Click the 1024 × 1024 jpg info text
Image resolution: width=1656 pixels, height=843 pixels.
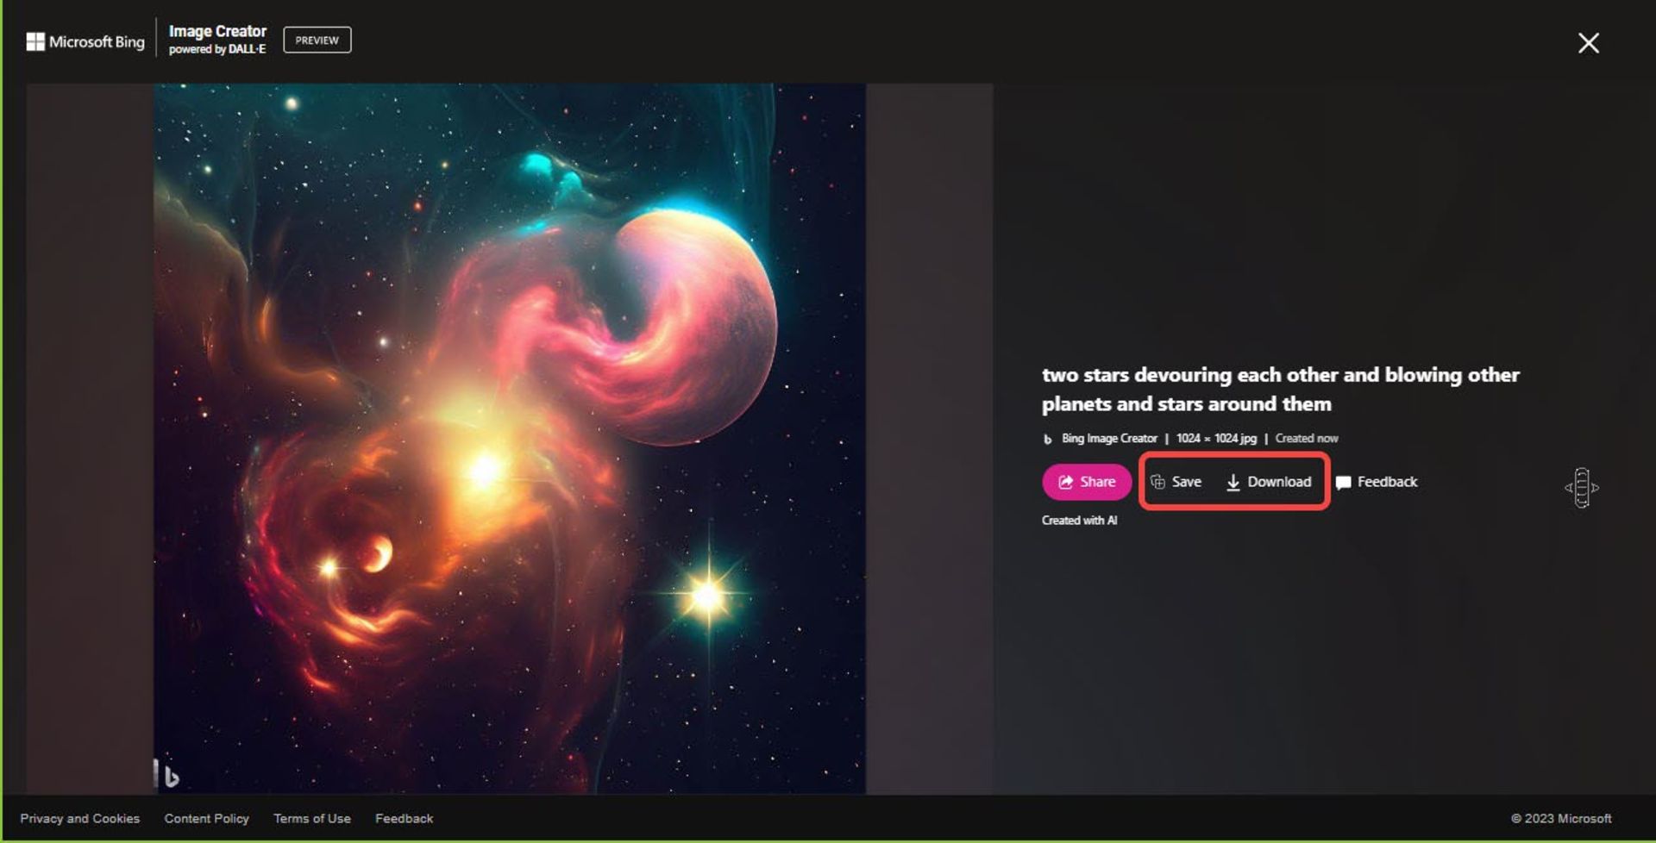coord(1216,439)
